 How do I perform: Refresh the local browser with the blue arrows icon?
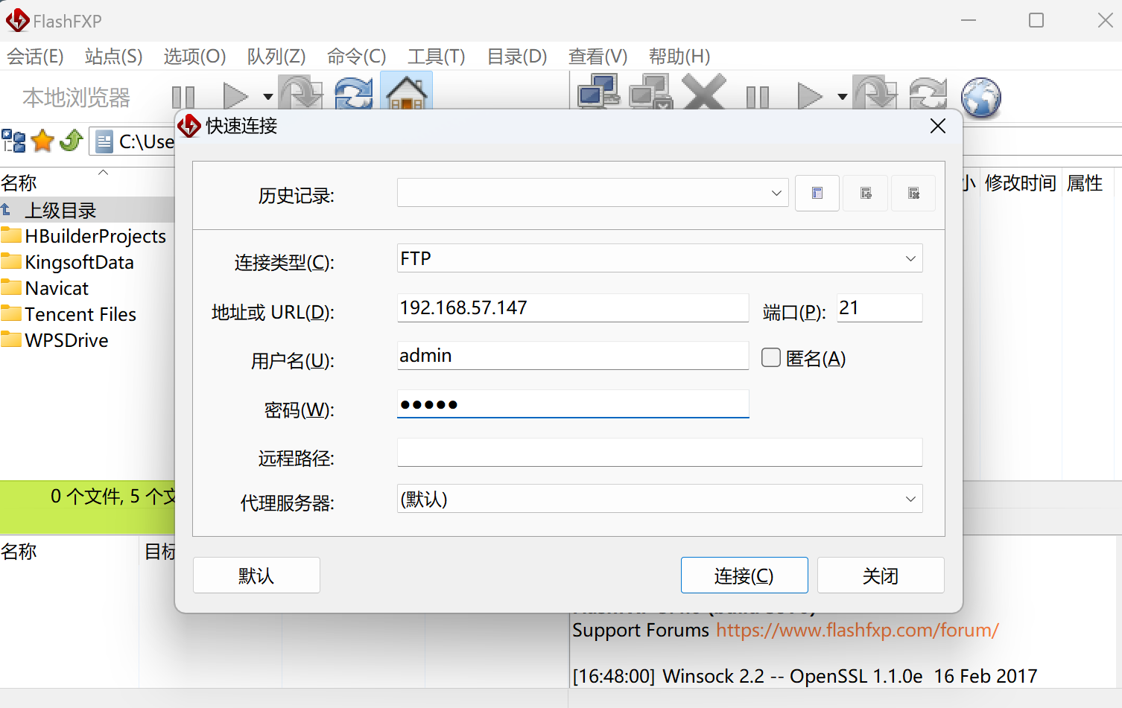coord(354,94)
